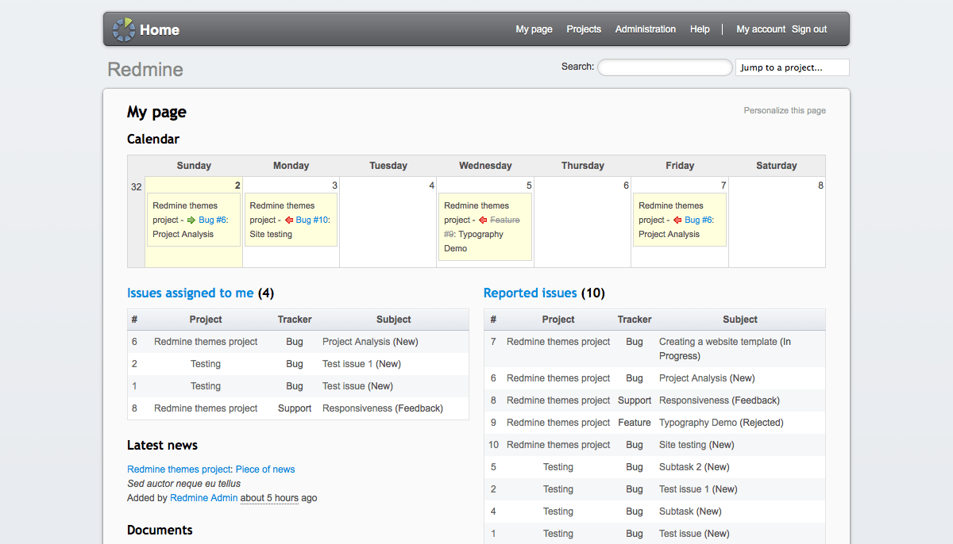
Task: Click Test issue 1 (New) in reported issues
Action: (x=698, y=489)
